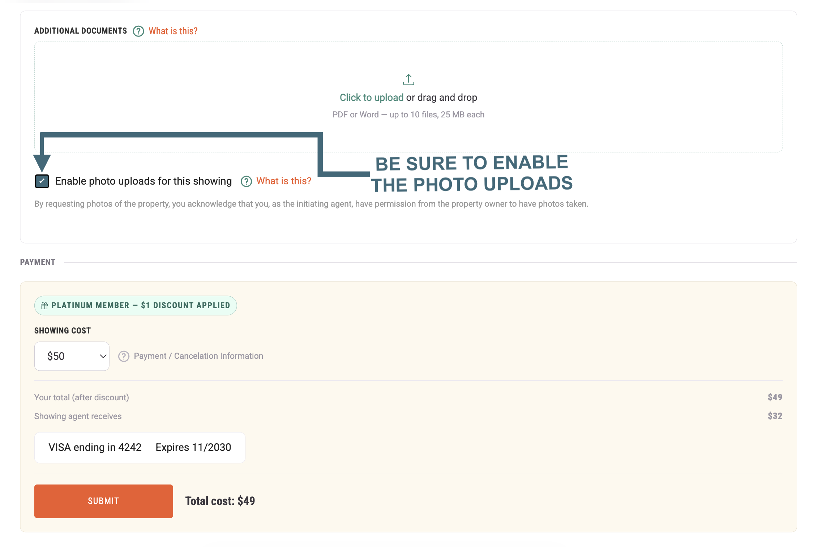Click the 'or drag and drop' upload area

coord(442,98)
